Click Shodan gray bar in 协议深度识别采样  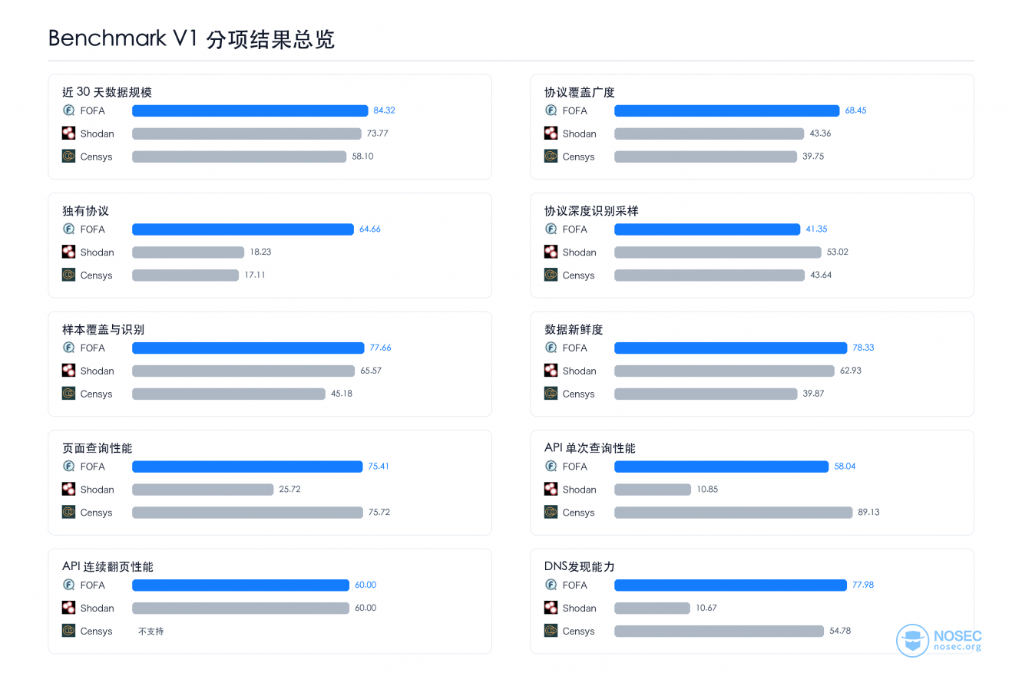[718, 252]
